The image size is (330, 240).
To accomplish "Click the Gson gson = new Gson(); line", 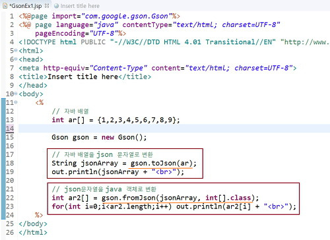I will [x=99, y=137].
